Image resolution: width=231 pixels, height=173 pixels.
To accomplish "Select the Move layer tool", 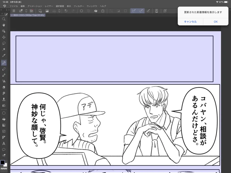I will tap(4, 37).
